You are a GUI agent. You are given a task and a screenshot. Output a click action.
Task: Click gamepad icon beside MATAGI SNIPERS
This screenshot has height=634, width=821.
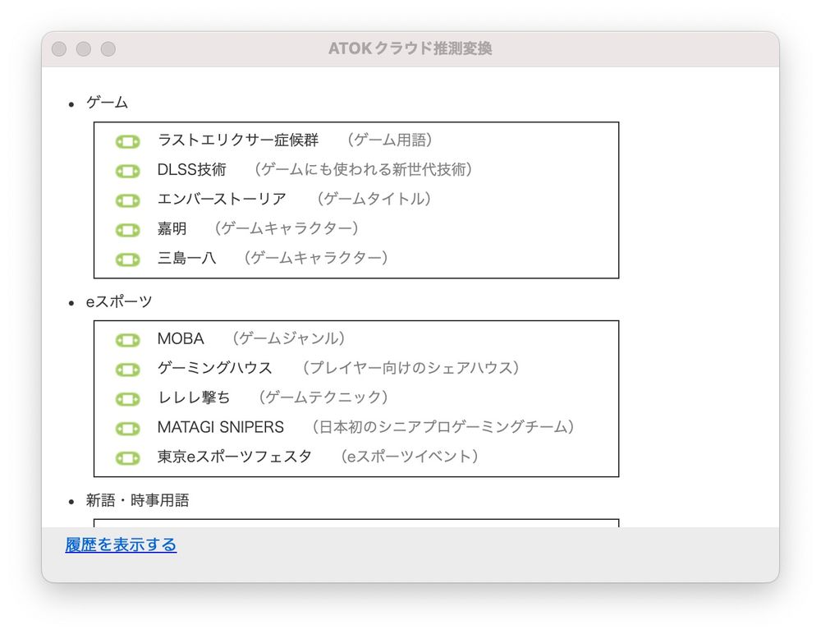point(128,428)
